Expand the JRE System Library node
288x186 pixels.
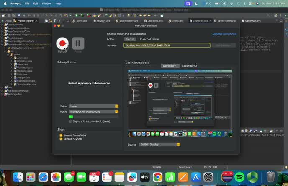coord(5,48)
